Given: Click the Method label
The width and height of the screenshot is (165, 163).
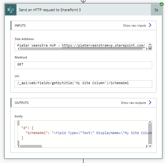Looking at the screenshot, I should tap(21, 58).
